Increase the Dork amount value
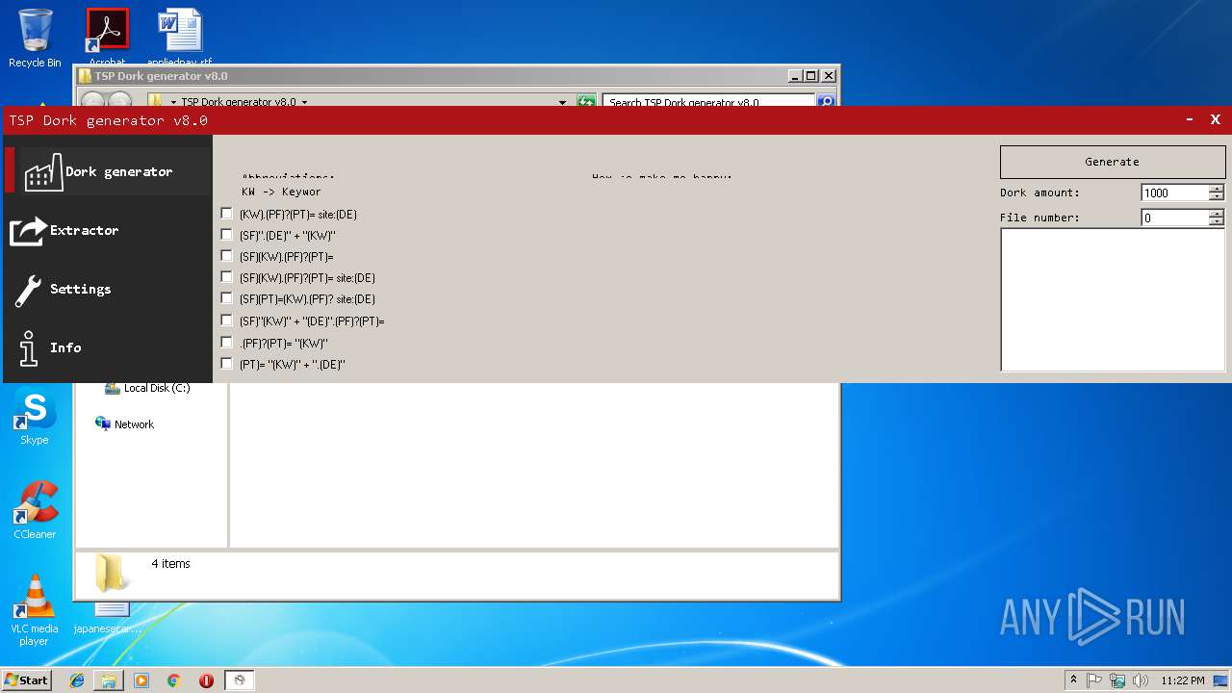 tap(1217, 189)
